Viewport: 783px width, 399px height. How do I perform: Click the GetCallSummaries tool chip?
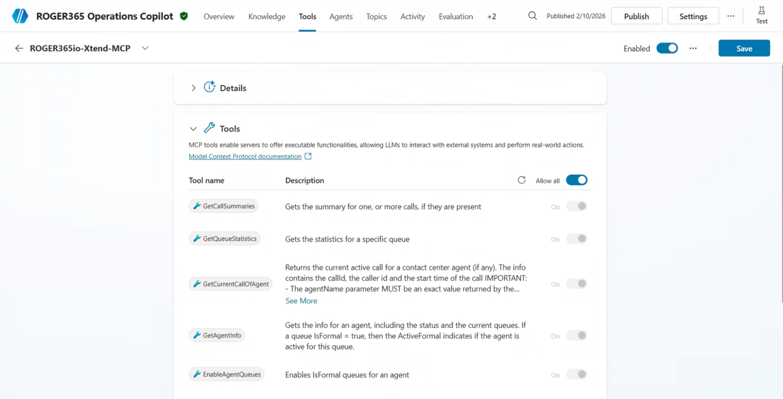223,206
